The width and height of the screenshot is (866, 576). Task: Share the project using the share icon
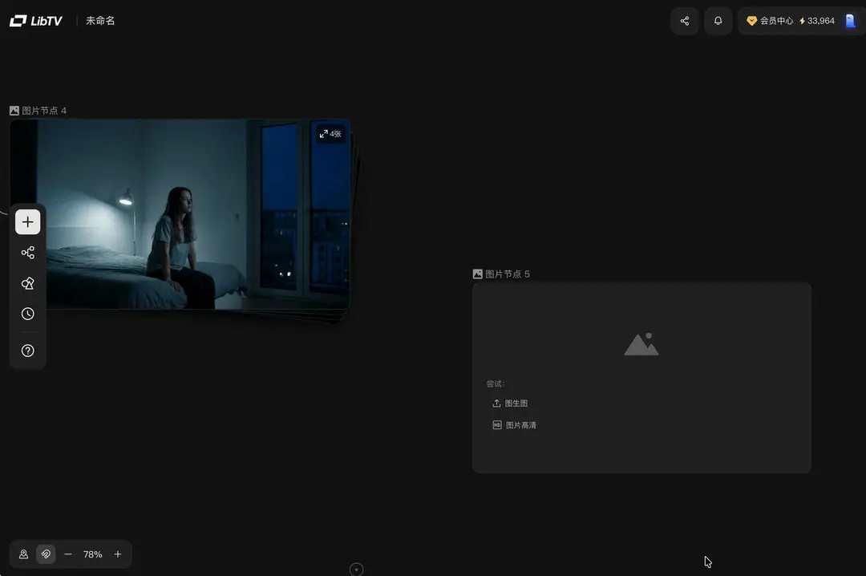tap(684, 21)
